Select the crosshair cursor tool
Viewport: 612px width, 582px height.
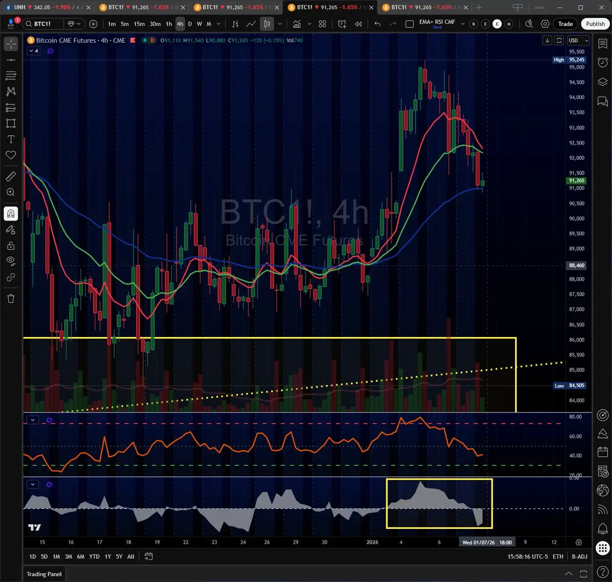[11, 44]
